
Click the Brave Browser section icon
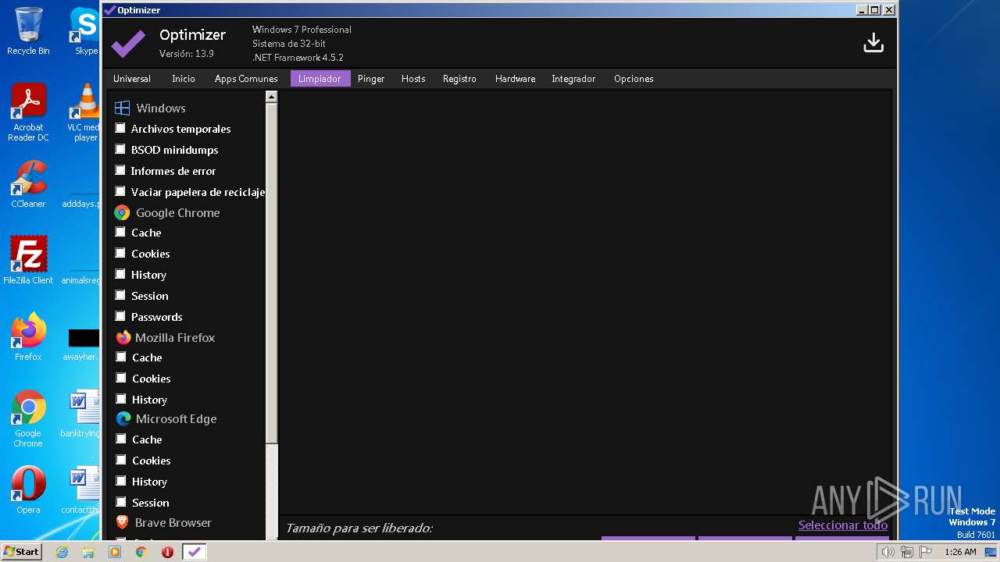123,522
